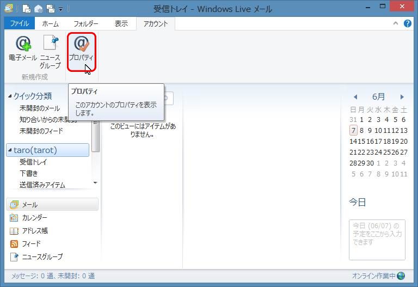Open the File (ファイル) menu tab

click(x=19, y=24)
